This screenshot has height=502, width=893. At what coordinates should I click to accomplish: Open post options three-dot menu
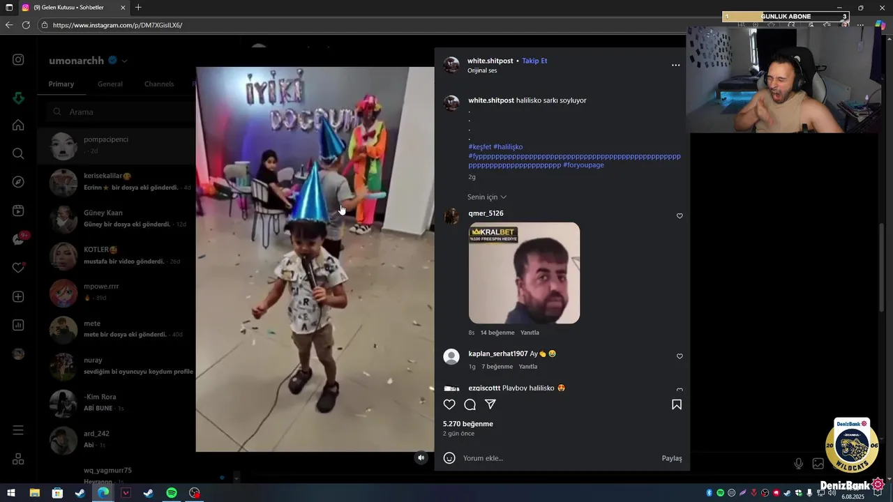click(x=675, y=65)
